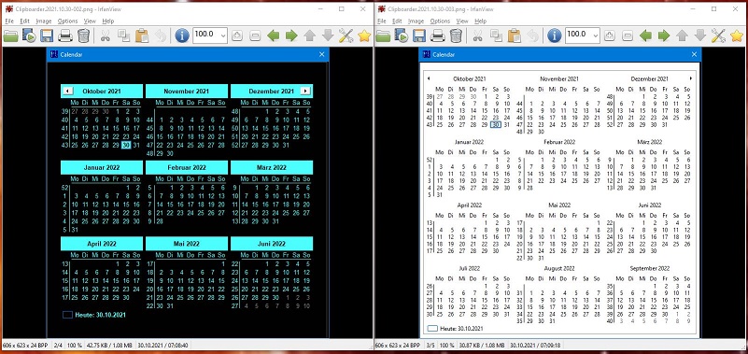Zoom out with right window minus icon
748x354 pixels.
point(628,35)
